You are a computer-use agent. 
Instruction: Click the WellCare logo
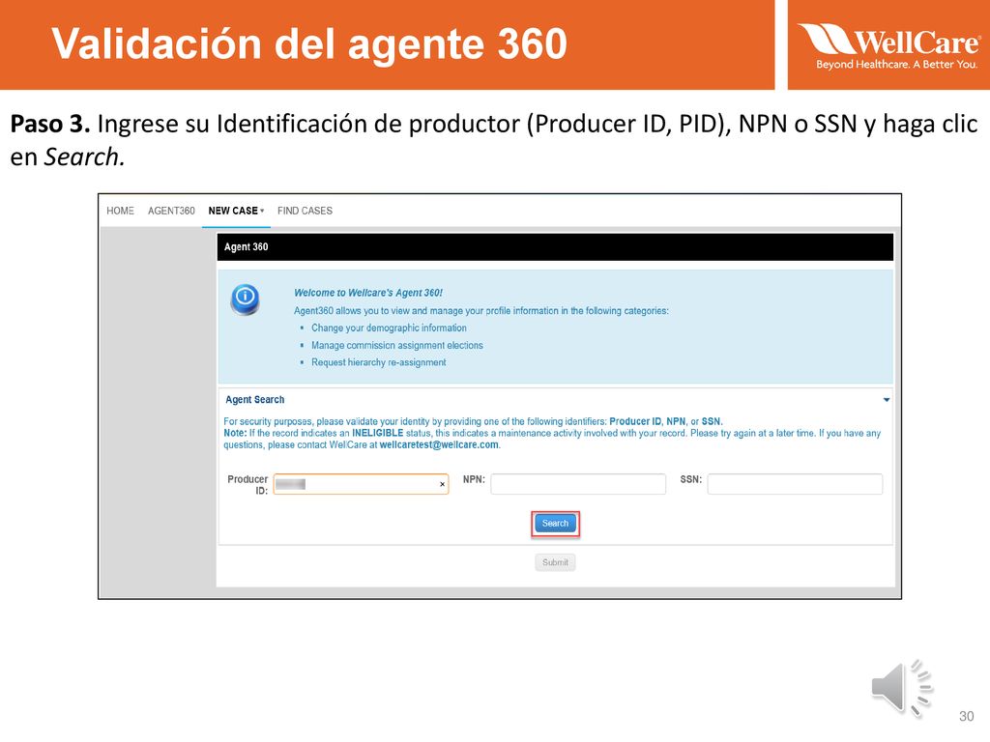pos(889,45)
